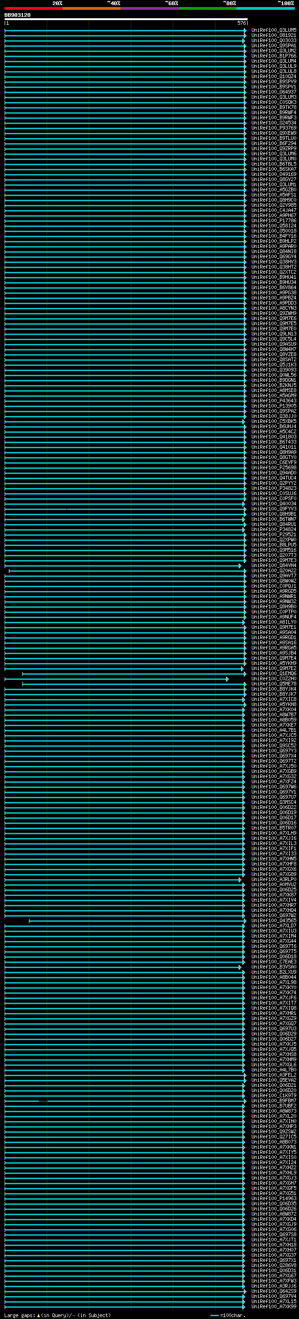The image size is (299, 1319).
Task: Select hit UniRef100_A8B059
Action: (273, 720)
